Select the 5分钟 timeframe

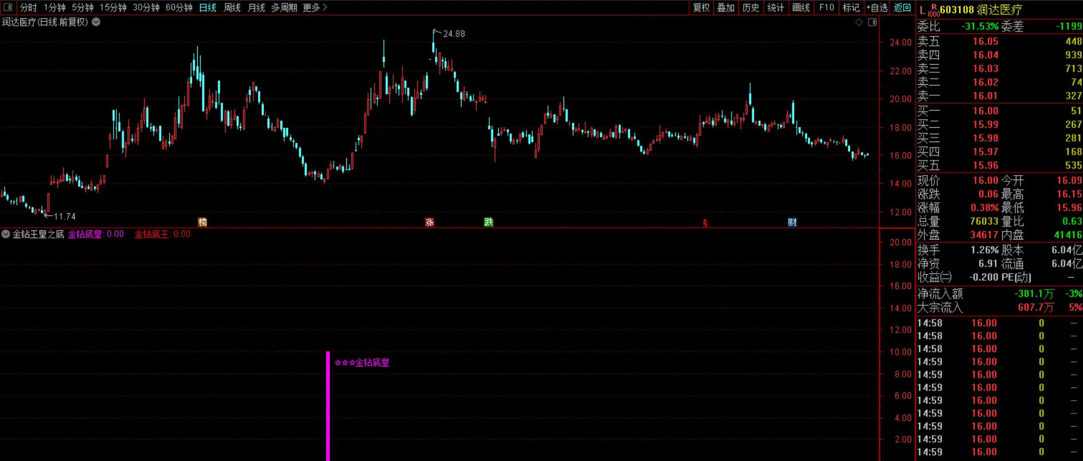coord(83,7)
